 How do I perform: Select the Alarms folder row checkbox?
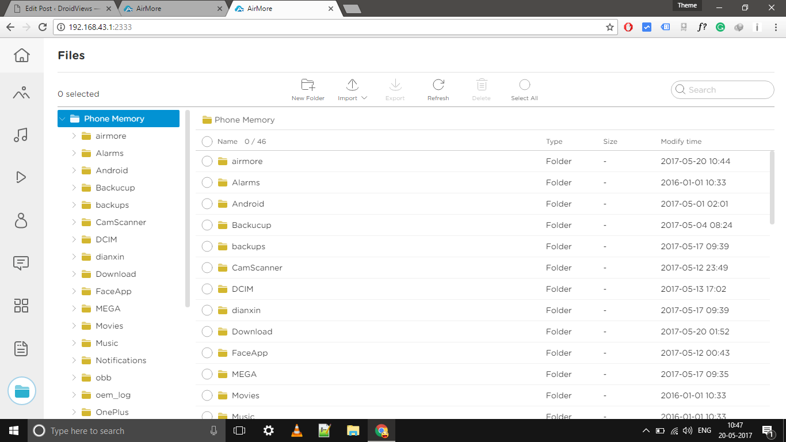click(207, 182)
